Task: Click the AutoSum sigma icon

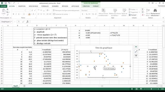Action: click(x=143, y=9)
